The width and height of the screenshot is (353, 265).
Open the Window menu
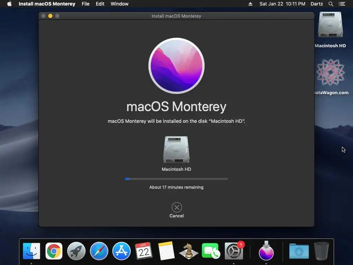119,4
